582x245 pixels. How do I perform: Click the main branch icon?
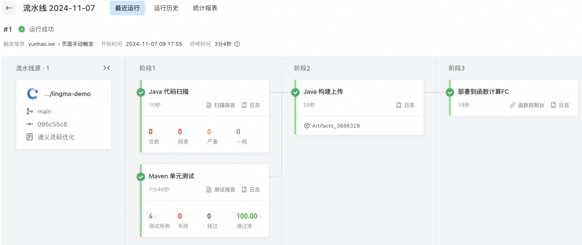(30, 111)
